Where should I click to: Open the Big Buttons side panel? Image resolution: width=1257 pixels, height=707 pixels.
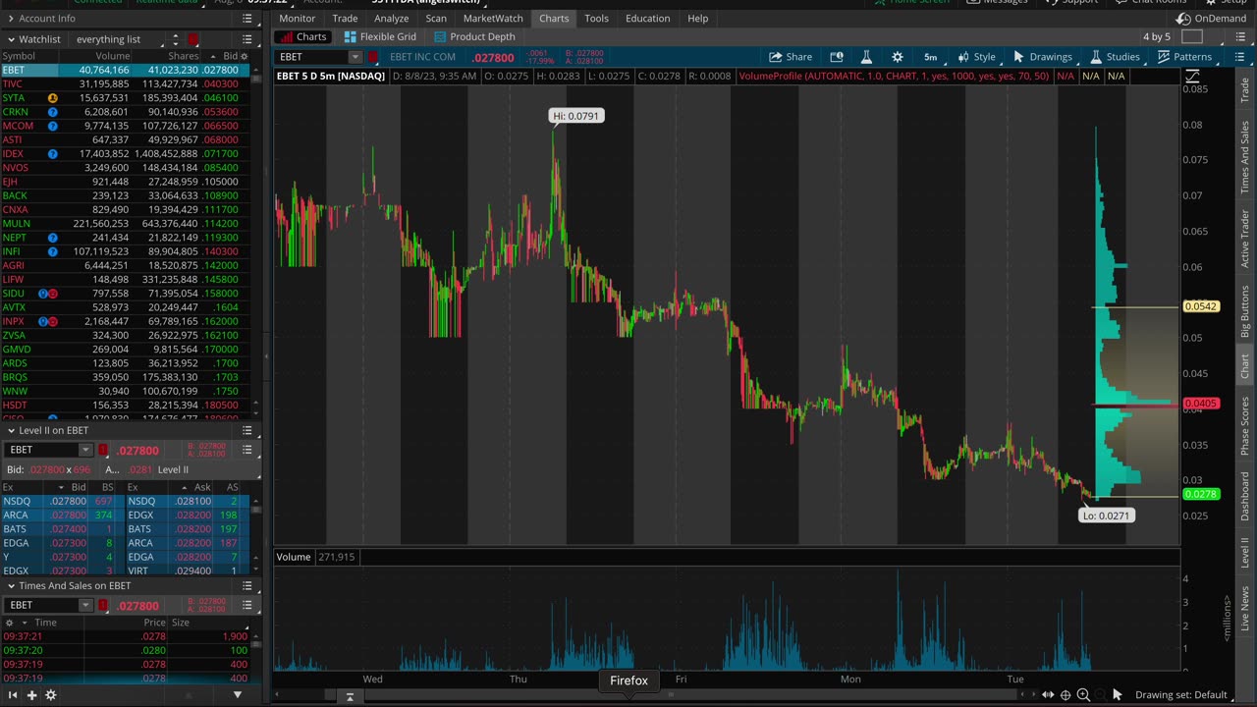1245,310
